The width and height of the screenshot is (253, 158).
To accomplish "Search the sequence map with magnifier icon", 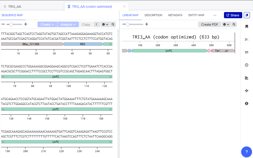I will pos(113,24).
